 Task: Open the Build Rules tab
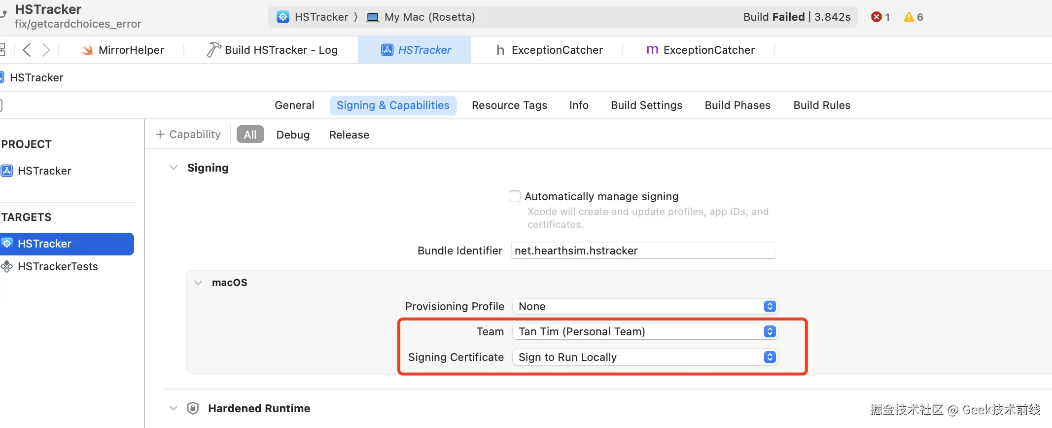[822, 105]
